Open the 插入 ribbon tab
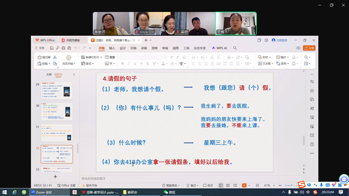This screenshot has height=196, width=349. [112, 48]
